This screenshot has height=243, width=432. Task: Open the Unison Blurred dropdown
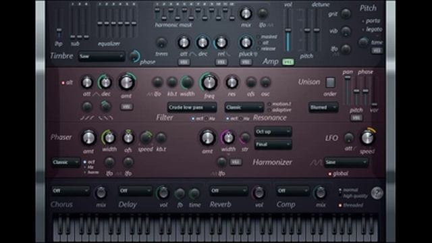(323, 107)
